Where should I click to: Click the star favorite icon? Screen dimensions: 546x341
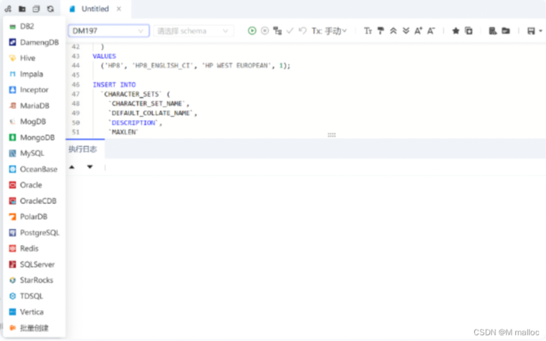click(x=456, y=31)
